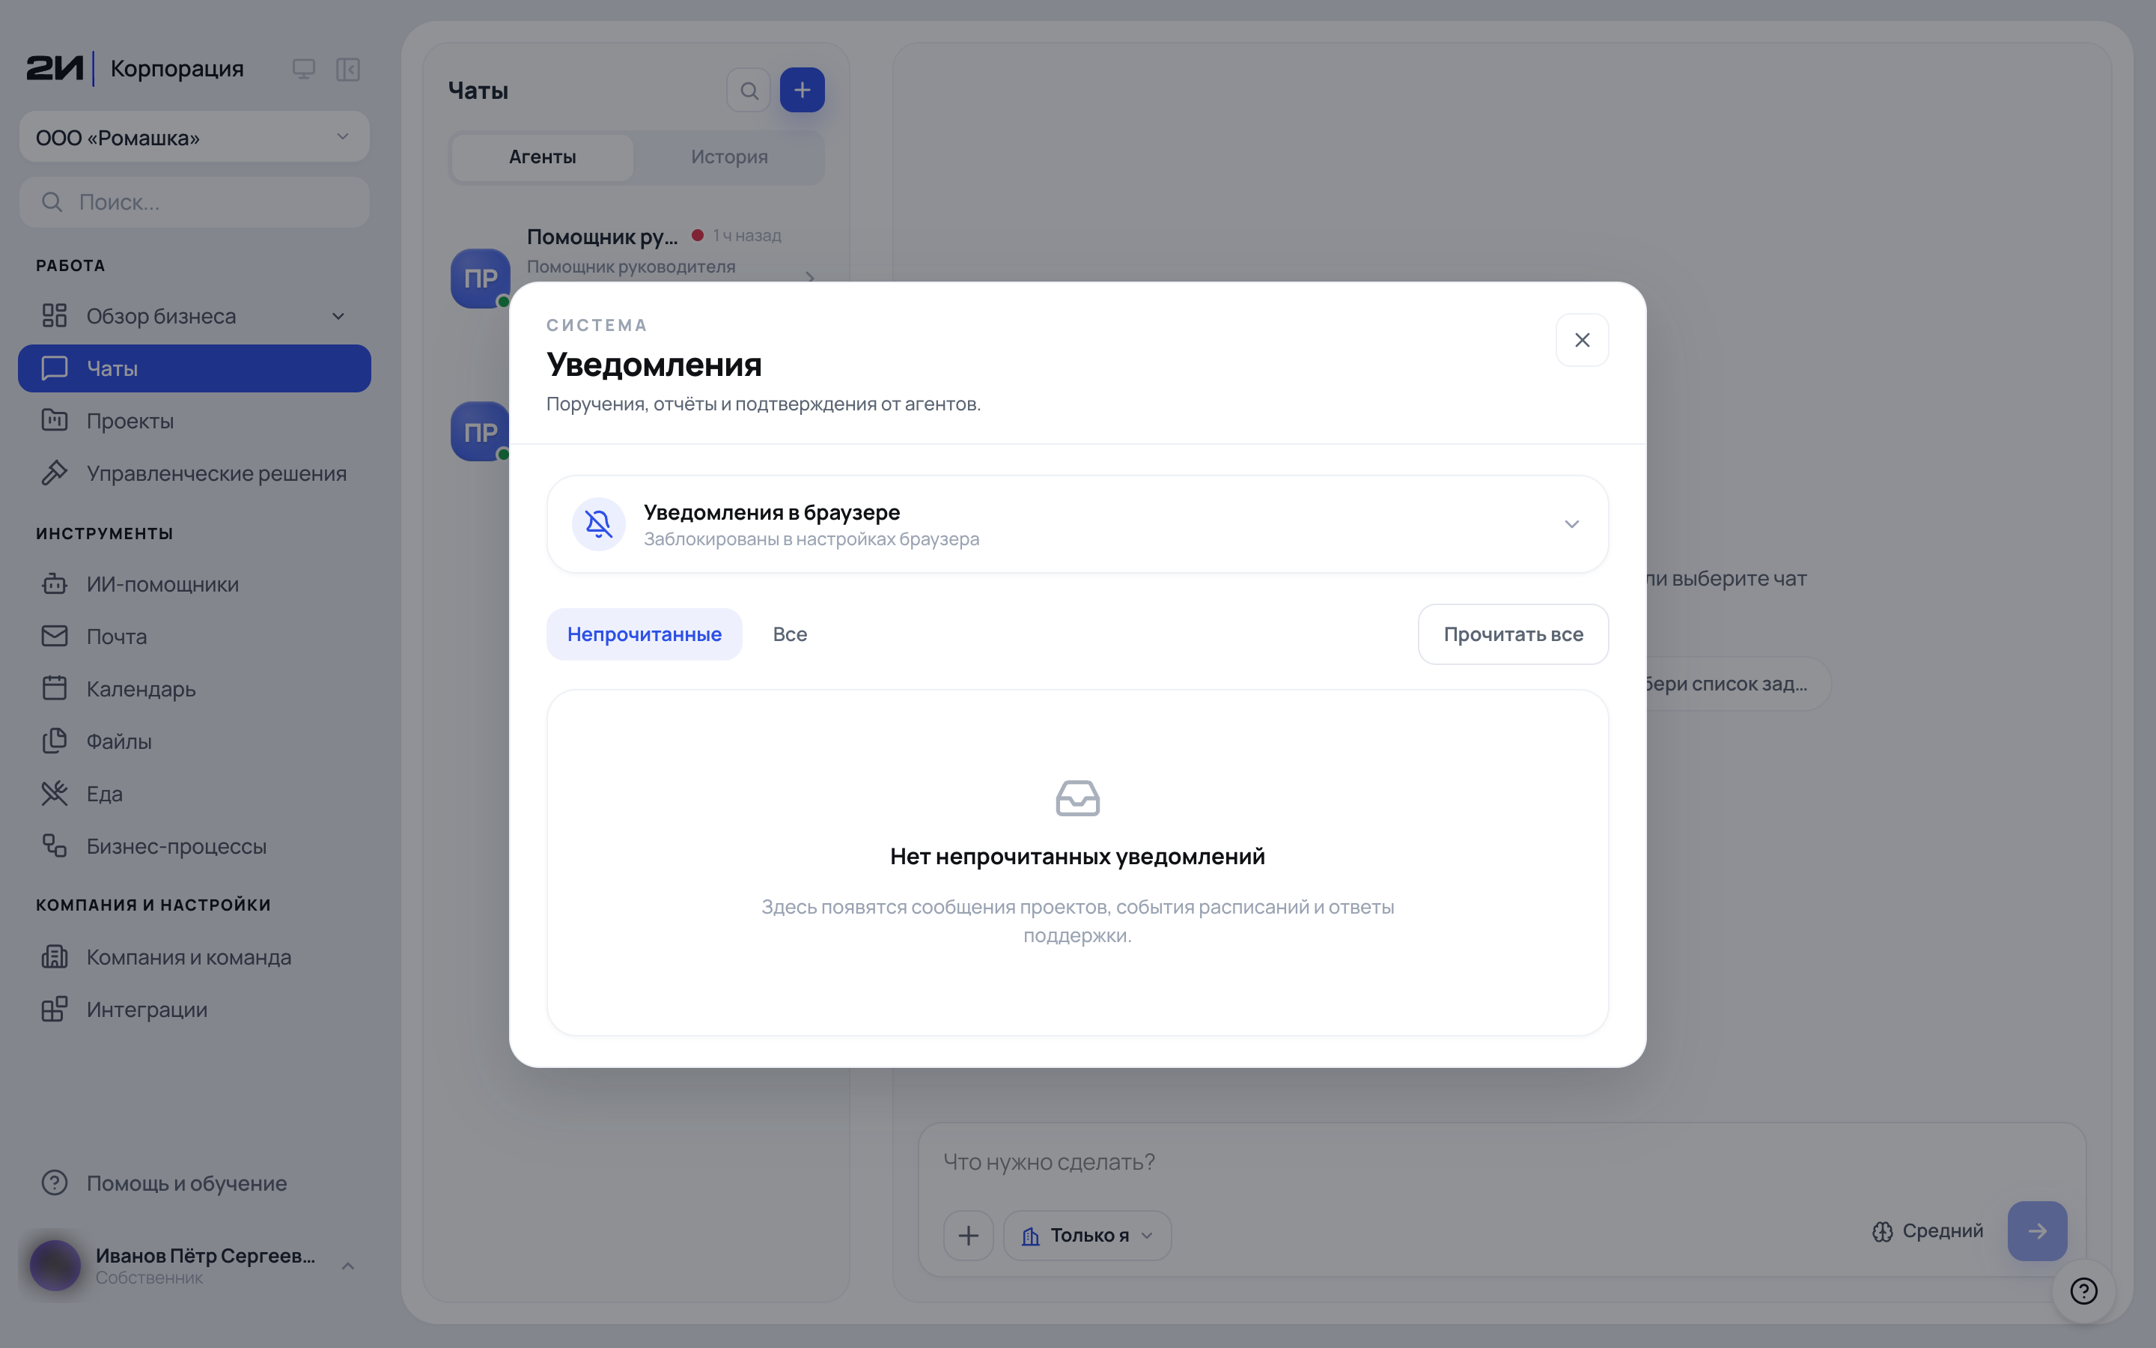Click the Бизнес-процессы icon
The height and width of the screenshot is (1348, 2156).
[55, 846]
